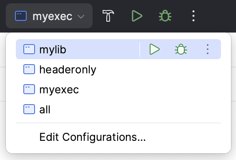Toggle the myexec configuration selector label
Image resolution: width=236 pixels, height=160 pixels.
(x=53, y=16)
